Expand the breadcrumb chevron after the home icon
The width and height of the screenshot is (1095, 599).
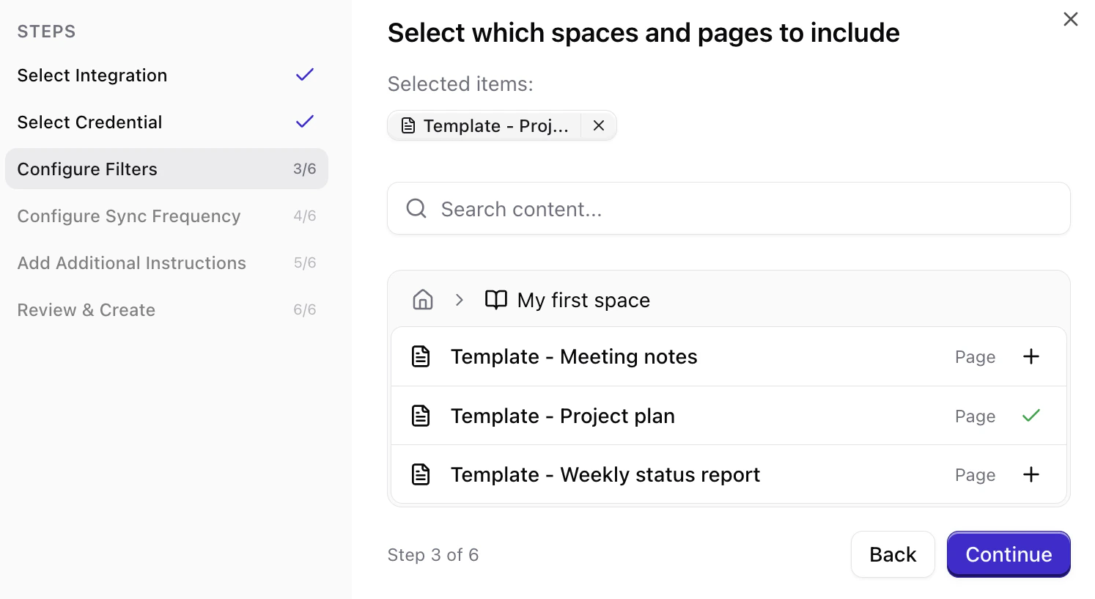click(459, 299)
